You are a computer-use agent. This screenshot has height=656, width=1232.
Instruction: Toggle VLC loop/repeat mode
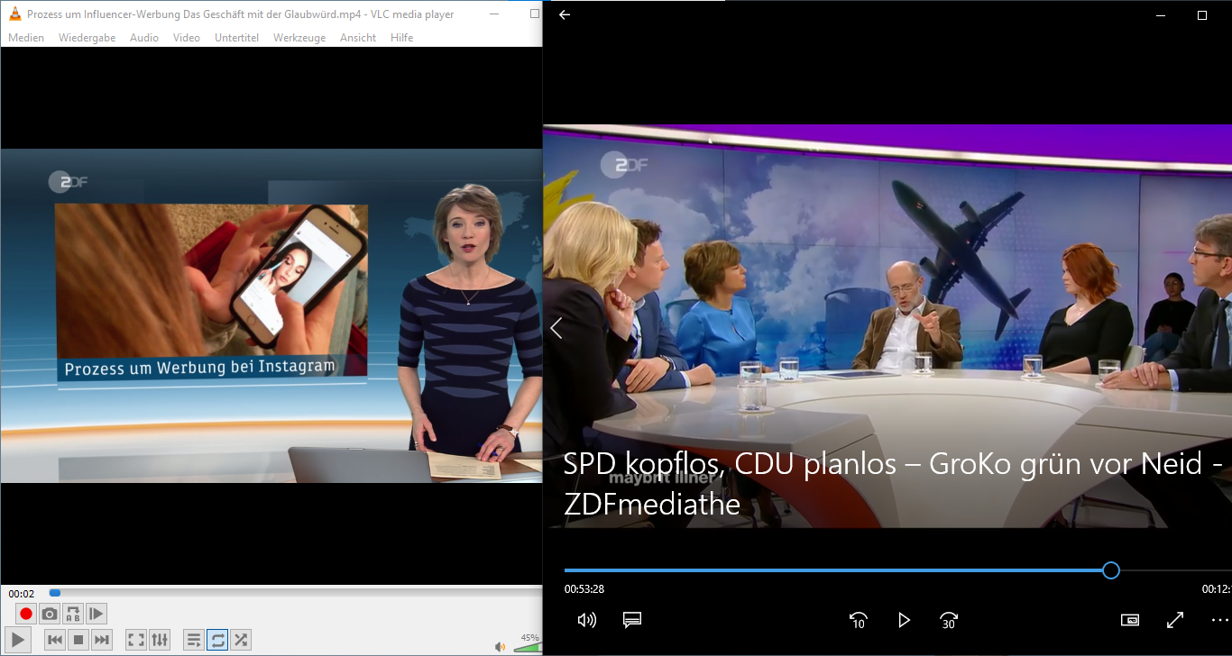point(217,640)
